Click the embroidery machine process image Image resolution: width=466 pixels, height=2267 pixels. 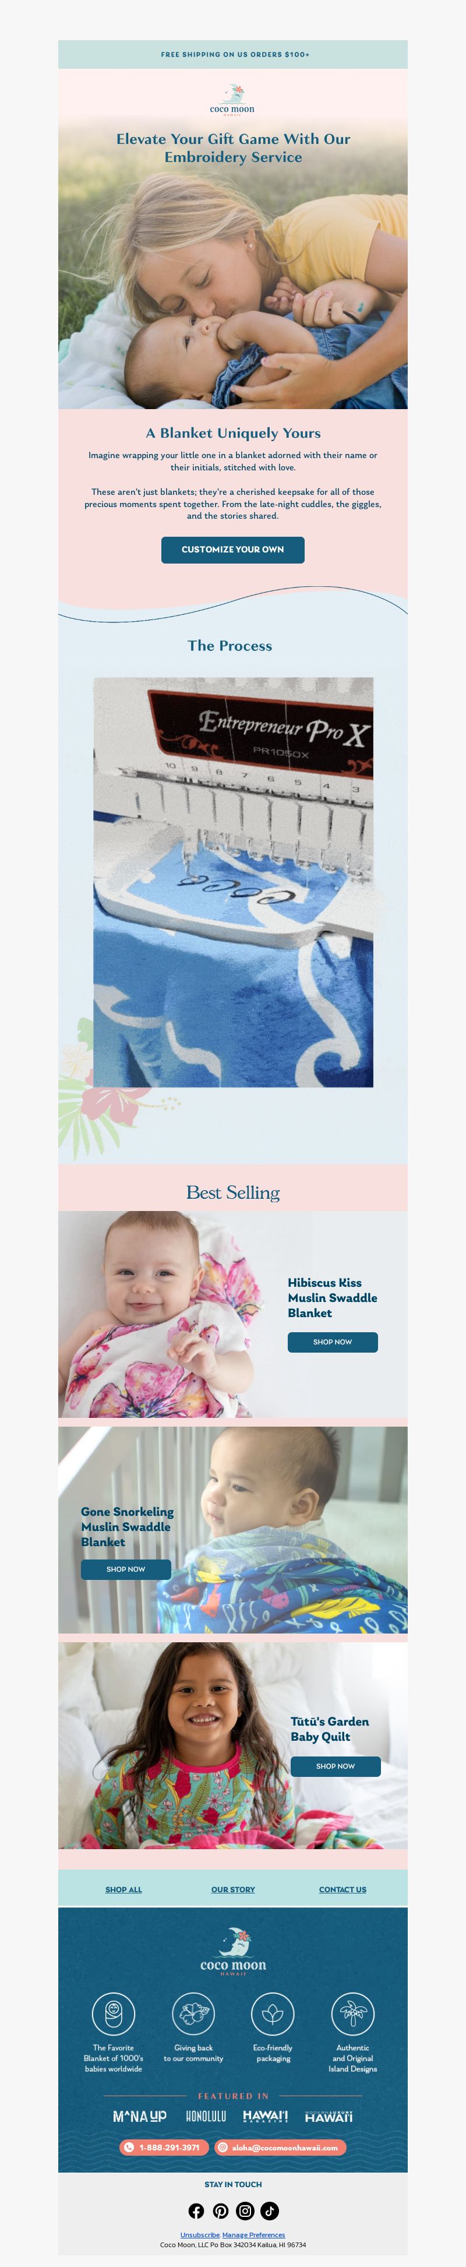click(x=233, y=882)
